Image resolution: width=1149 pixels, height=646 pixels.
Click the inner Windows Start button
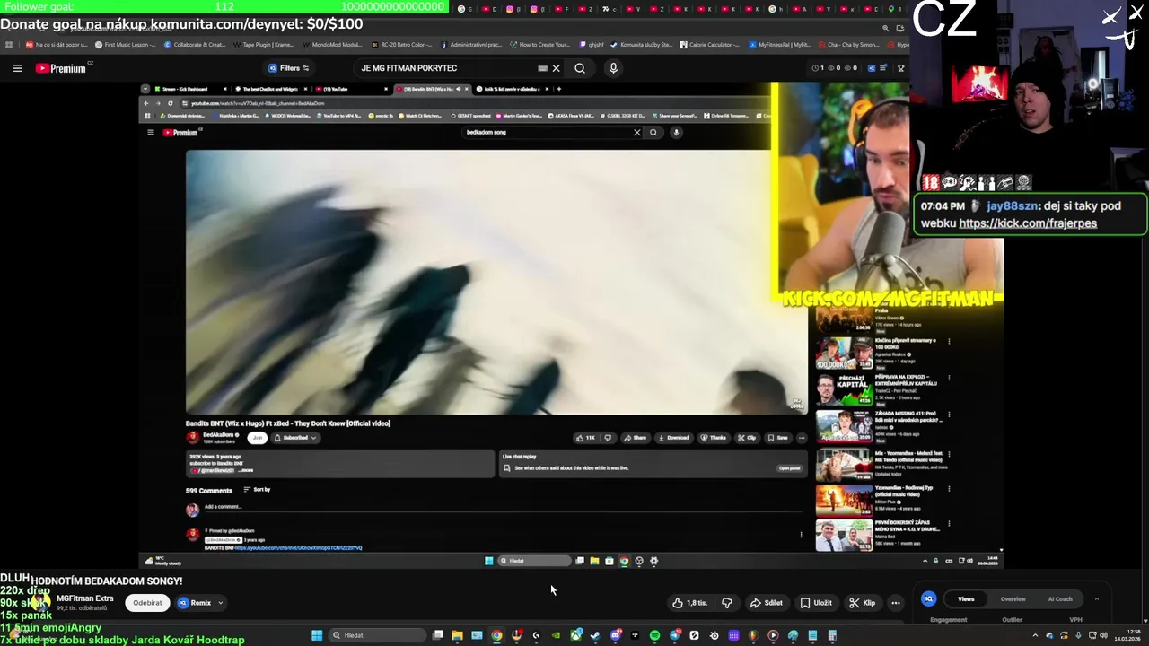pyautogui.click(x=488, y=561)
